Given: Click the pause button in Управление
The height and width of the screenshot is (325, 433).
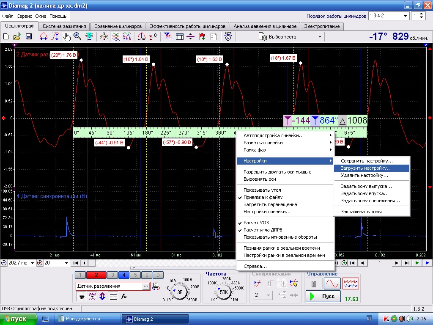Looking at the screenshot, I should click(314, 284).
